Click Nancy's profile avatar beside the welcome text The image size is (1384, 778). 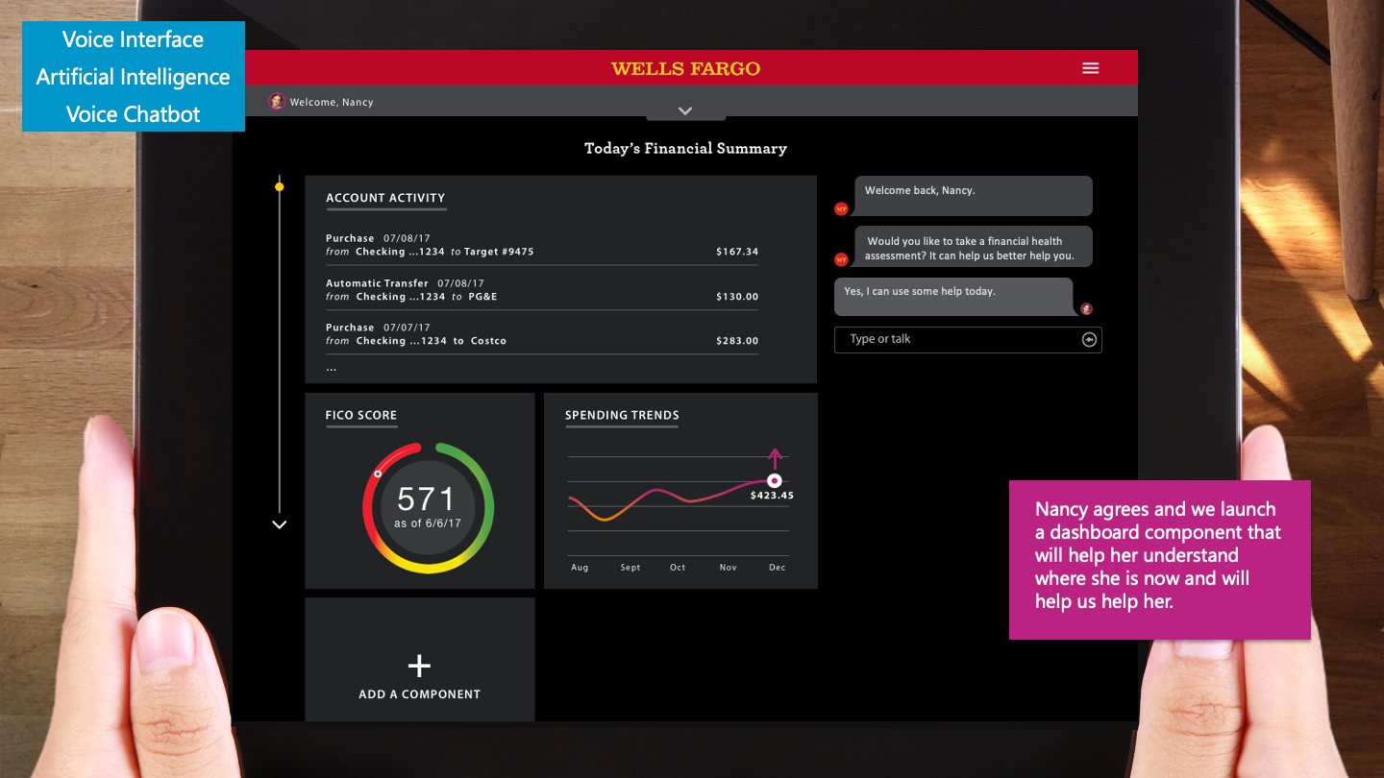pyautogui.click(x=276, y=101)
